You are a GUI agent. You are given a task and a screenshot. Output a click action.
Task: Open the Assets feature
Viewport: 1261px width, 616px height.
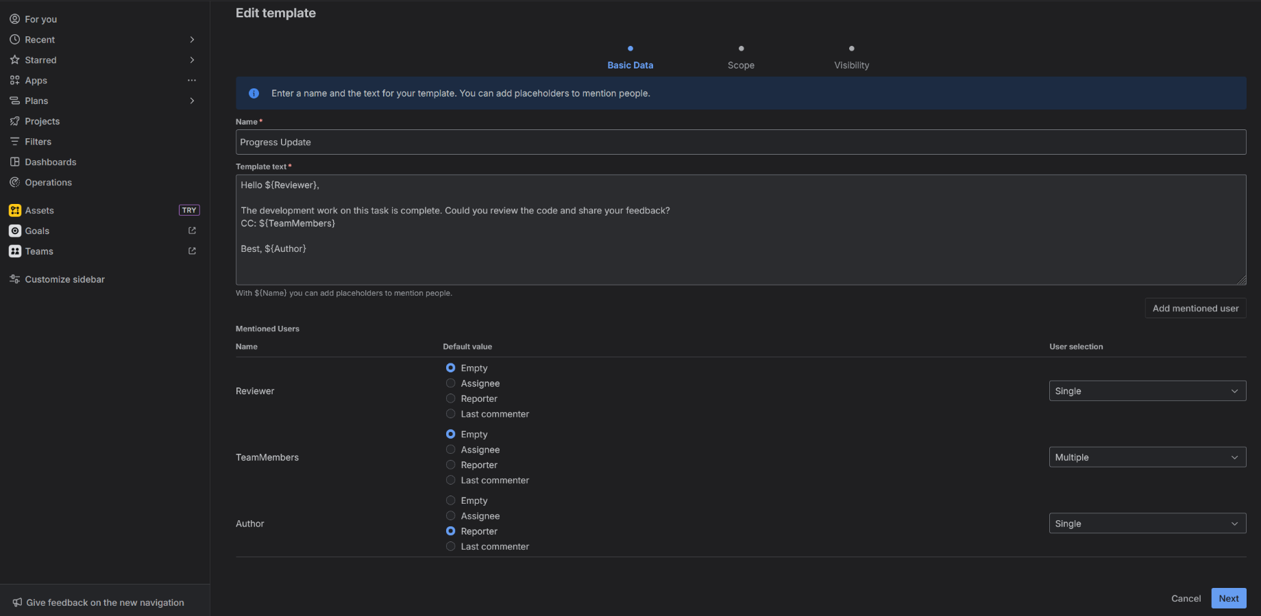pyautogui.click(x=40, y=210)
